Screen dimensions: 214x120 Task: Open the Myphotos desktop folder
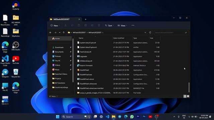pyautogui.click(x=16, y=33)
